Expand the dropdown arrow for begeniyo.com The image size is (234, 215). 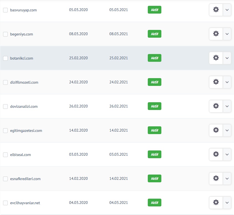pyautogui.click(x=227, y=34)
